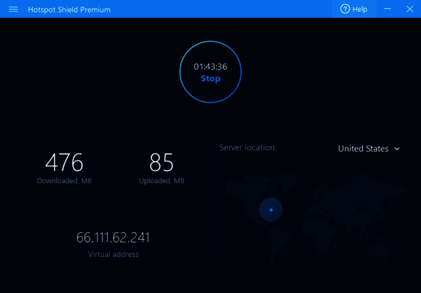Click the Downloaded, MB label
Image resolution: width=421 pixels, height=293 pixels.
64,181
